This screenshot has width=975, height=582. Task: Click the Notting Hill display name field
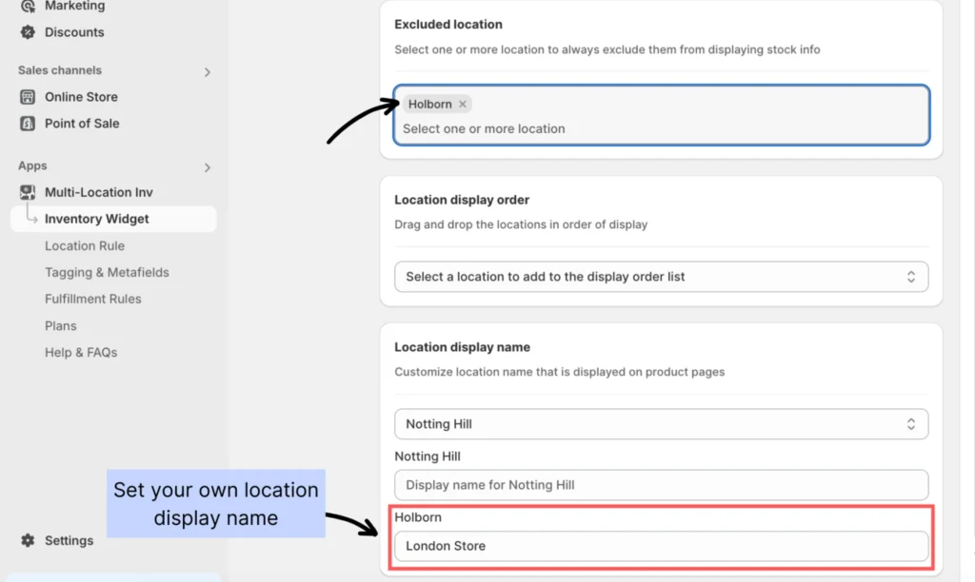click(661, 485)
